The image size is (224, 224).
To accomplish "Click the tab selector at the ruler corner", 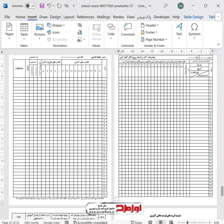I will pyautogui.click(x=2, y=52).
